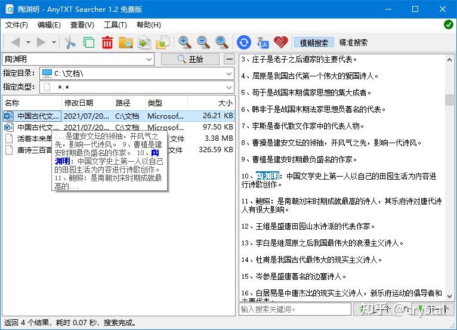
Task: Sort results by 名称 column
Action: [x=32, y=103]
